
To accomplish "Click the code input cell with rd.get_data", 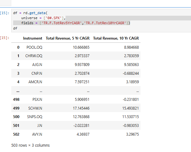I will (101, 21).
